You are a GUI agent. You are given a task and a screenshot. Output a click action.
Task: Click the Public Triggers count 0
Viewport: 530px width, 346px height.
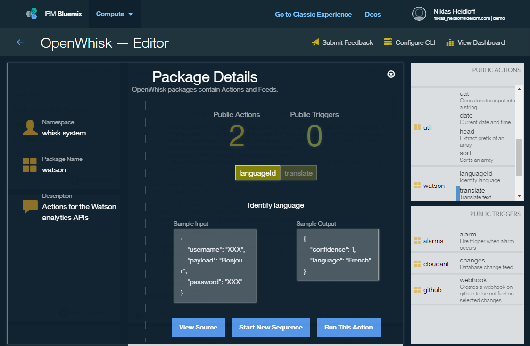[x=315, y=136]
